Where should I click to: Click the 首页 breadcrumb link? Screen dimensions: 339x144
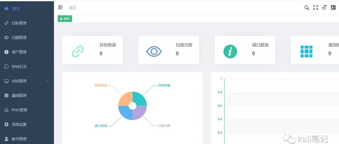pyautogui.click(x=73, y=8)
